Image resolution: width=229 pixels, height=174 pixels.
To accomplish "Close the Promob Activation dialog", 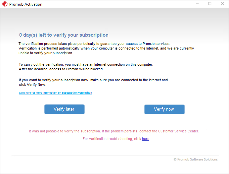I will (x=222, y=4).
